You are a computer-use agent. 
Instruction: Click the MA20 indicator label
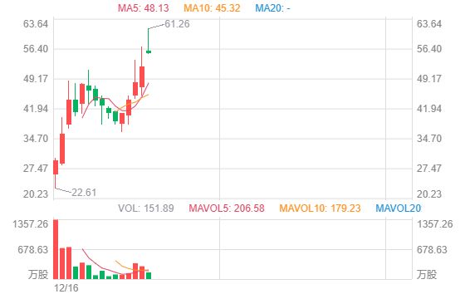(x=272, y=8)
